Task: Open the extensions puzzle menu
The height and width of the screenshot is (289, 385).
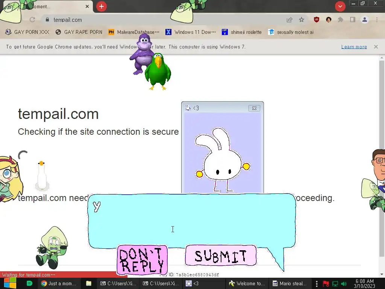Action: 340,20
